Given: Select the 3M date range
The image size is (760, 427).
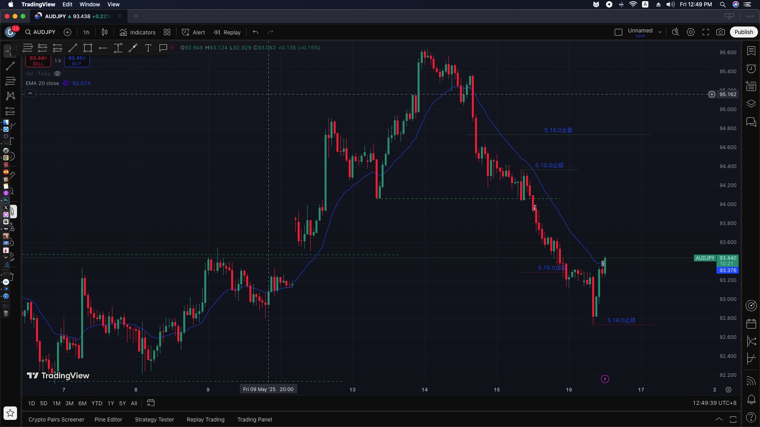Looking at the screenshot, I should pos(69,403).
